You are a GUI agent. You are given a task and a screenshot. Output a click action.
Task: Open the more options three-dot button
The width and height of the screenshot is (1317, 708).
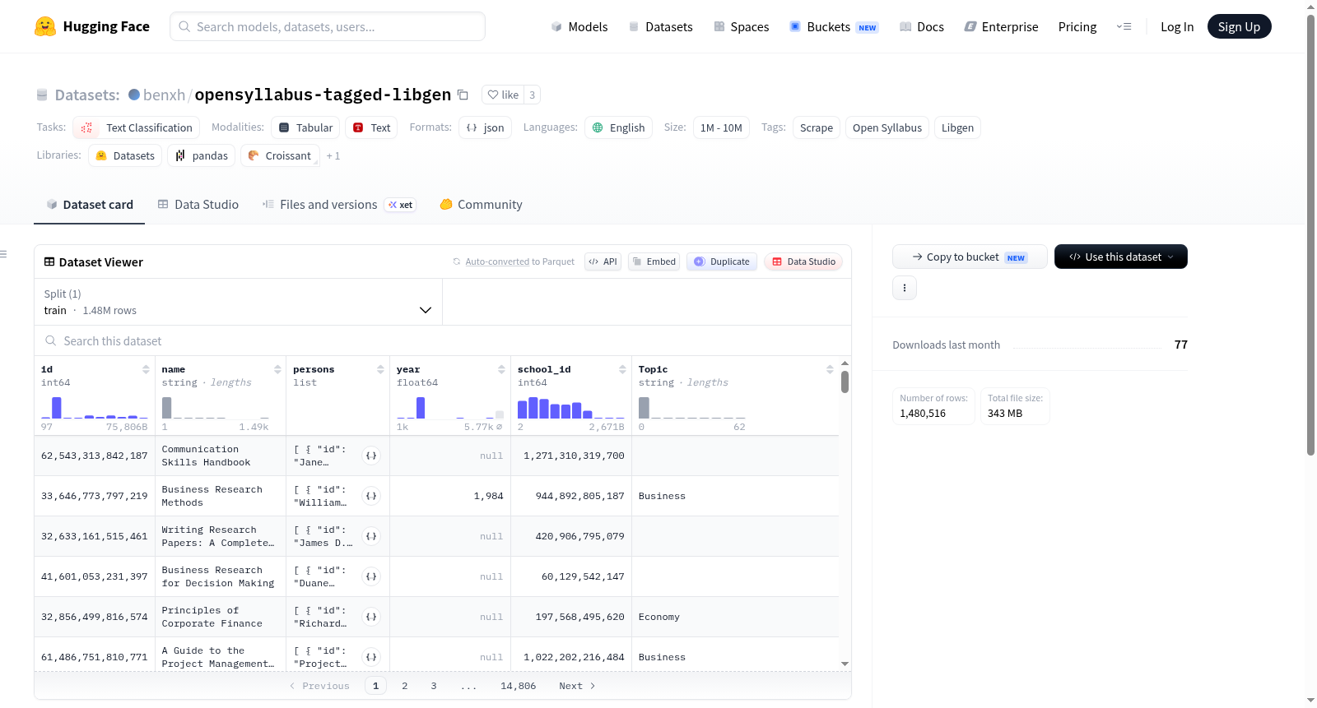tap(905, 288)
